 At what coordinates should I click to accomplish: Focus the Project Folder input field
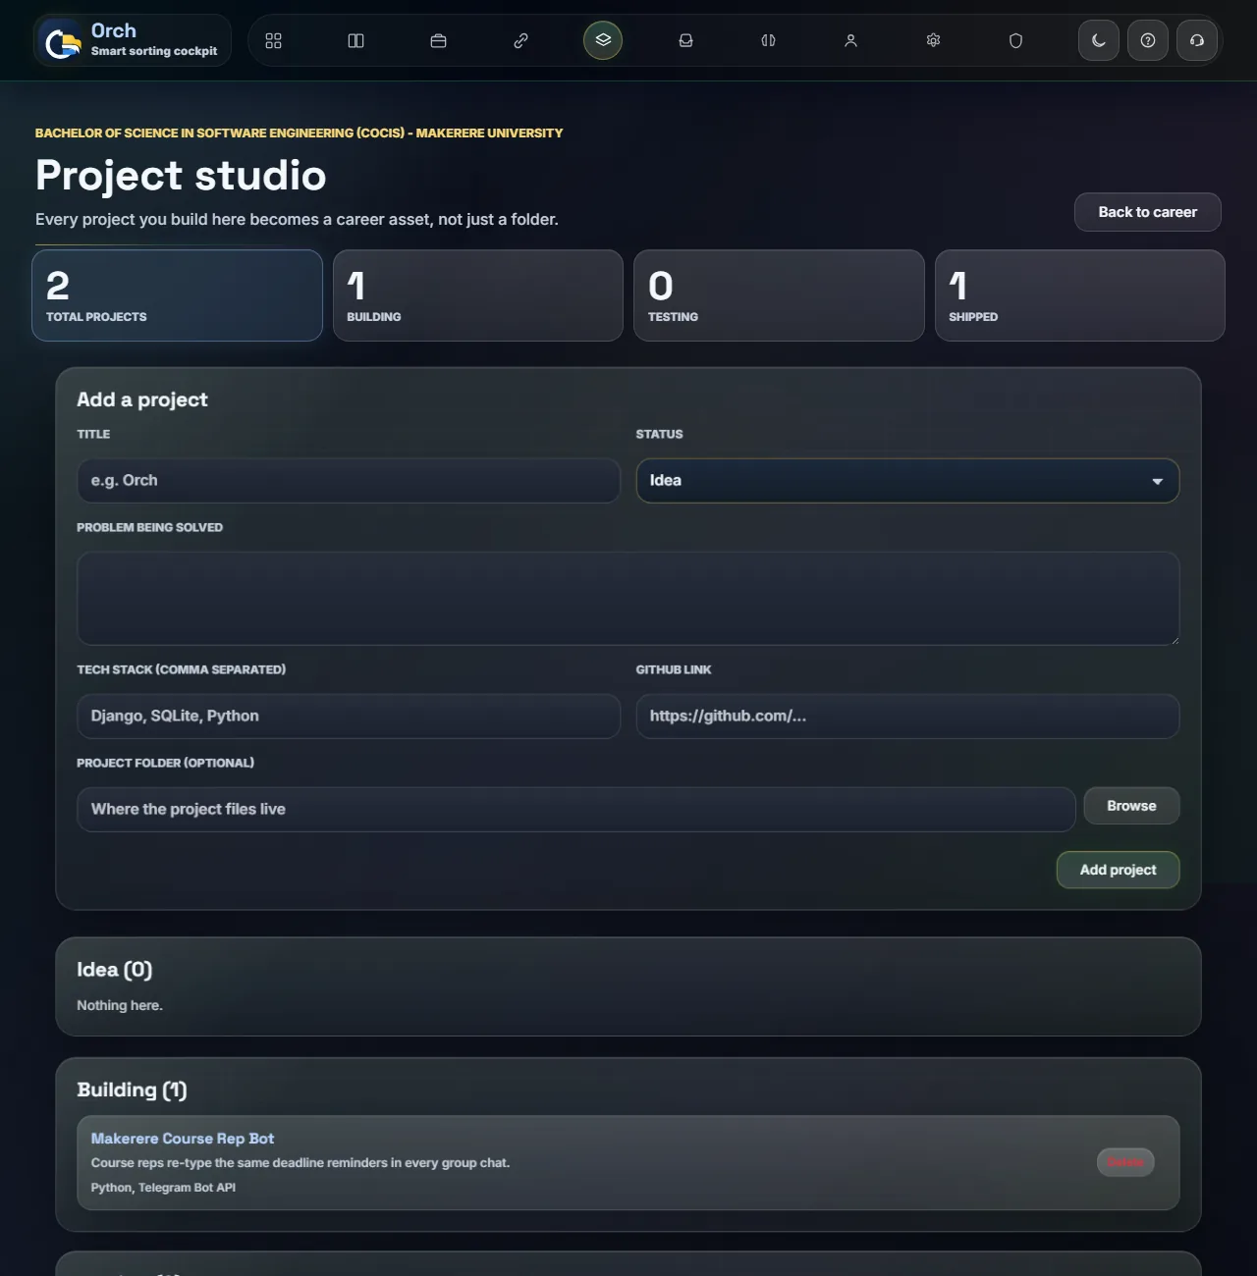coord(576,809)
